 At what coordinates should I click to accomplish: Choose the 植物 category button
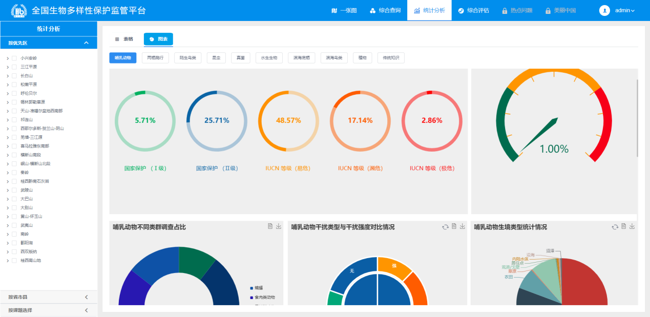363,58
